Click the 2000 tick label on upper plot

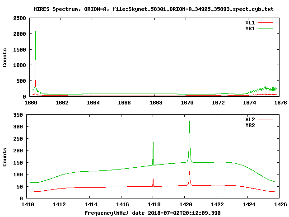pyautogui.click(x=19, y=34)
